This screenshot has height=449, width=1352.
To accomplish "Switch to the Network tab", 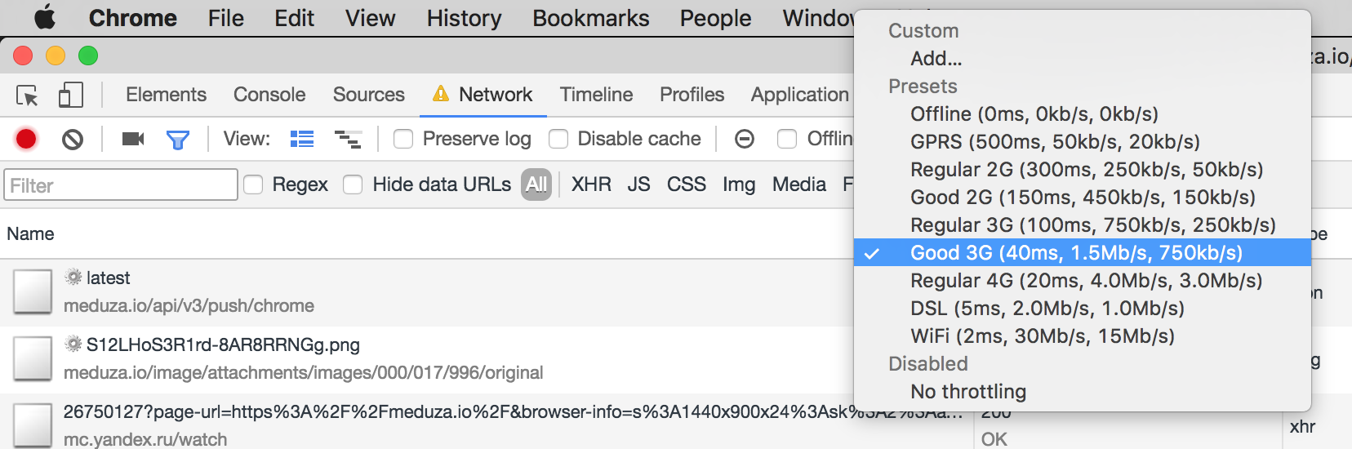I will pyautogui.click(x=483, y=95).
